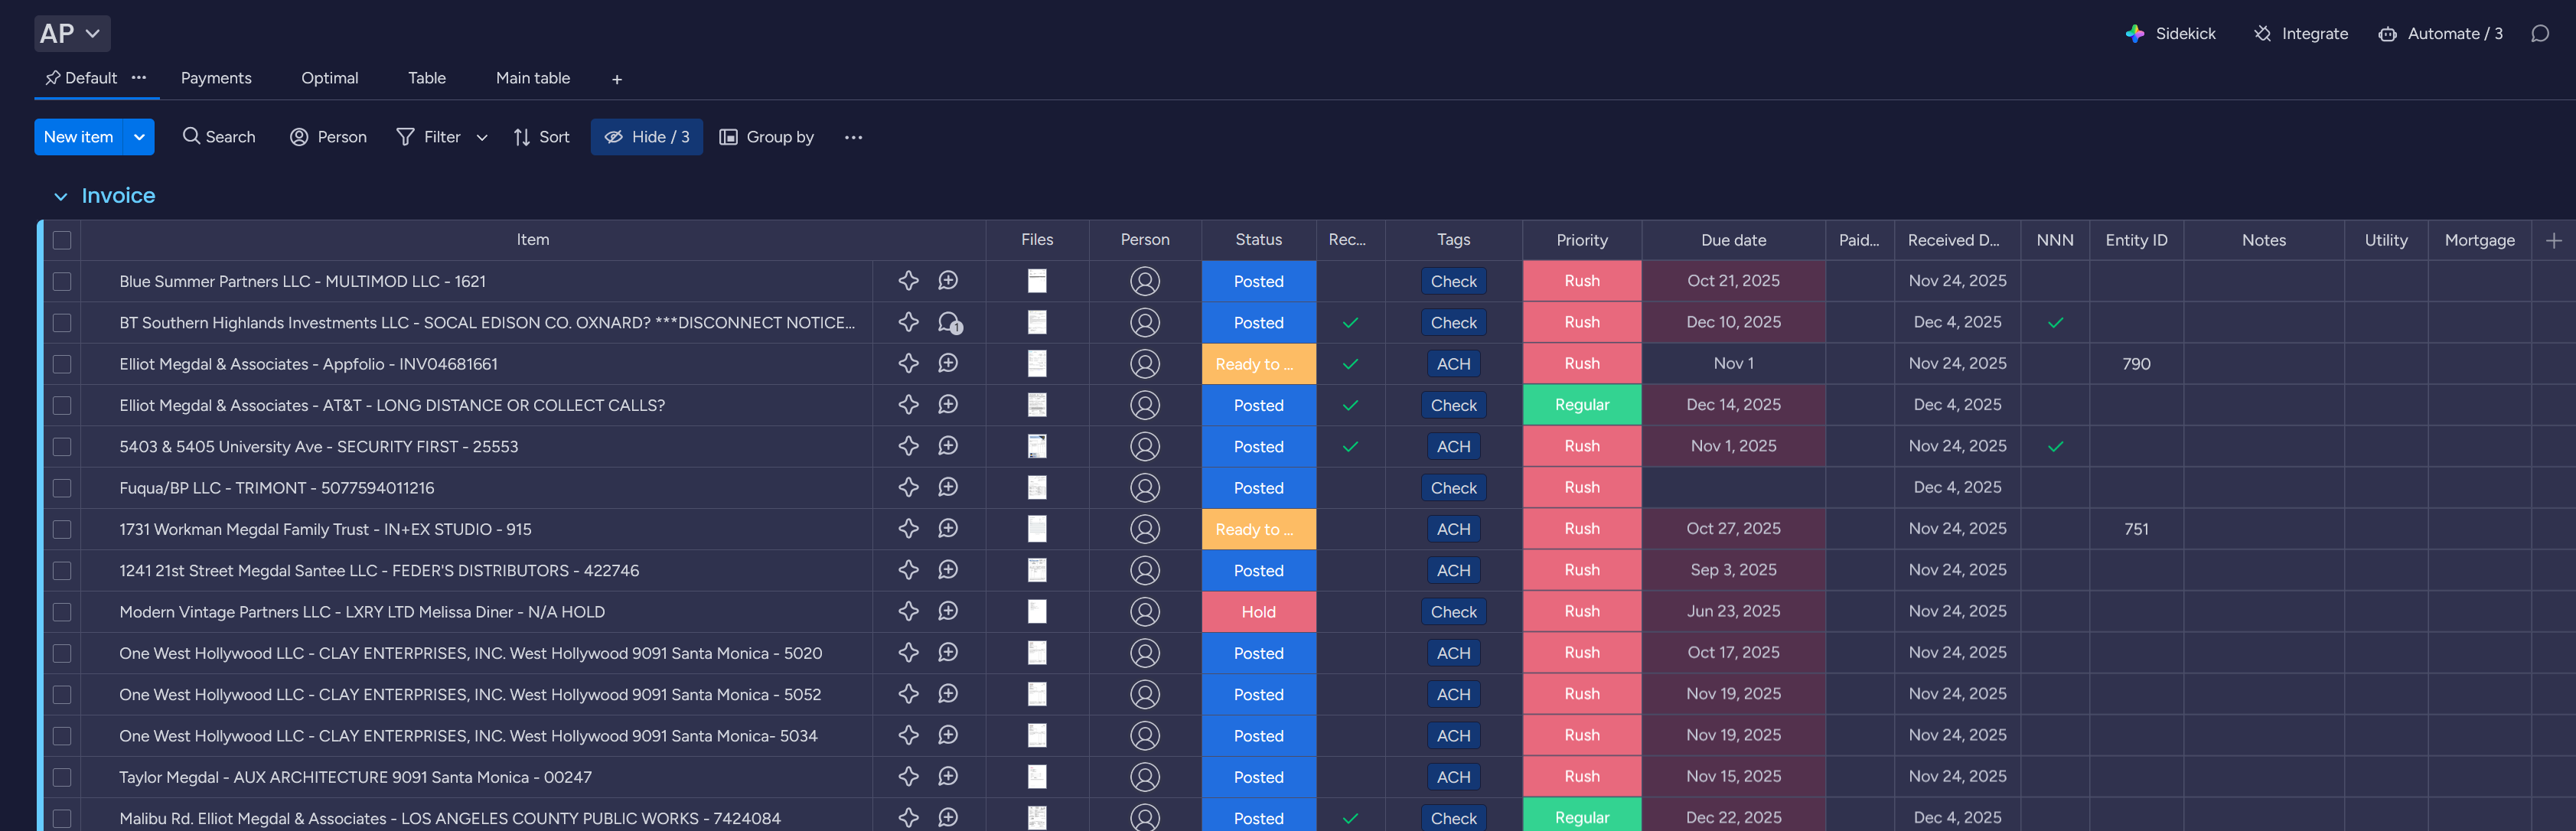The image size is (2576, 831).
Task: Switch to the Main table tab
Action: pyautogui.click(x=533, y=78)
